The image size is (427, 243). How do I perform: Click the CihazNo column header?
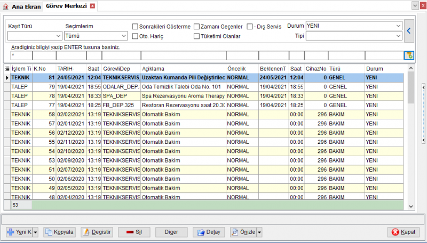coord(316,69)
